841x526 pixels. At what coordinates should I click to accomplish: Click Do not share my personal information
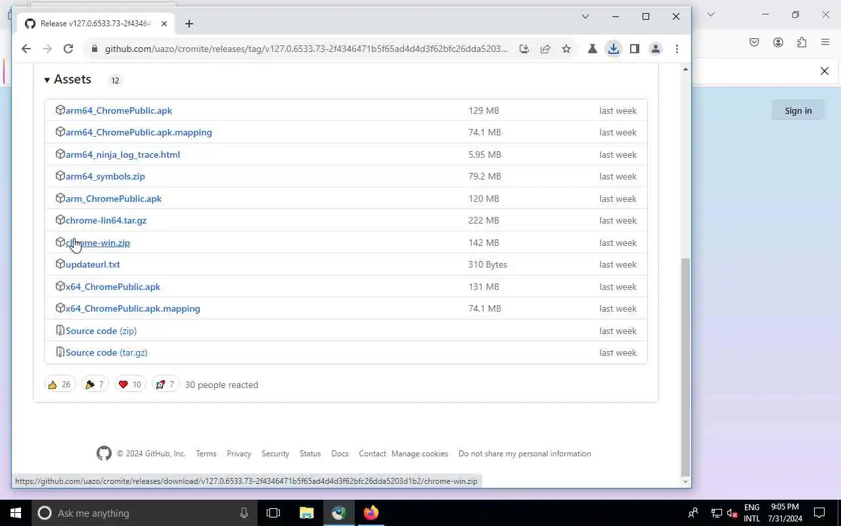point(524,454)
